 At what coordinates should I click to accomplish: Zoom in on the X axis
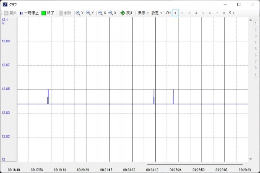pos(102,13)
